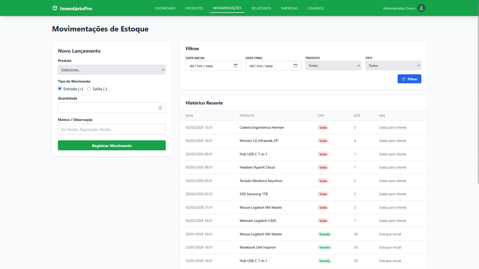
Task: Expand the Produto dropdown in Novo Lançamento
Action: tap(112, 70)
